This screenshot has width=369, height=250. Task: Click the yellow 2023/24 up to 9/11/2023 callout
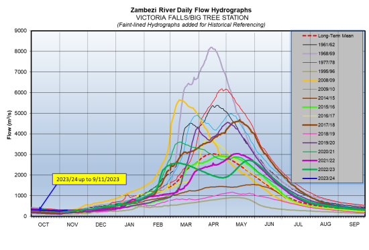coord(89,179)
